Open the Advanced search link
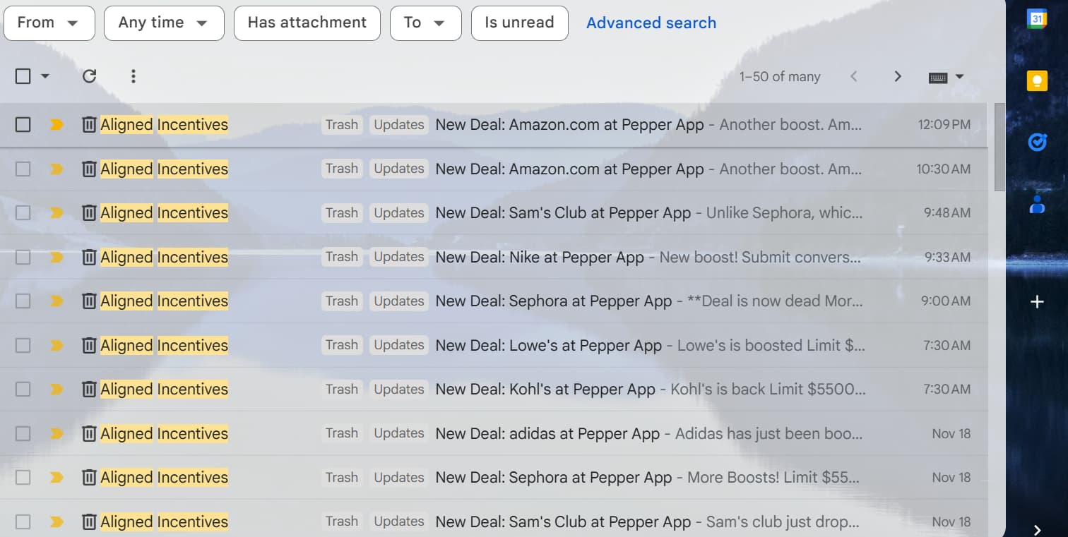This screenshot has width=1068, height=537. tap(651, 23)
